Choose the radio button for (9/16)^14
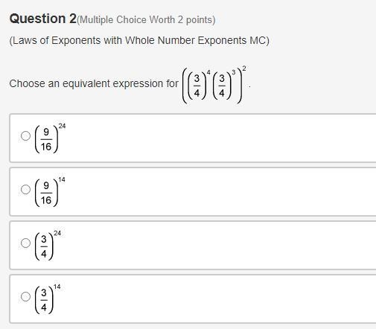Image resolution: width=376 pixels, height=329 pixels. coord(25,190)
